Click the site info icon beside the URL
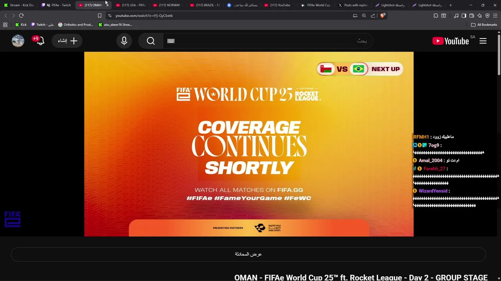501x281 pixels. (x=110, y=16)
